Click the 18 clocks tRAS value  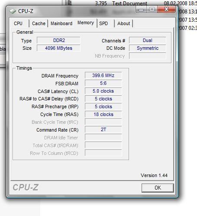pos(103,114)
